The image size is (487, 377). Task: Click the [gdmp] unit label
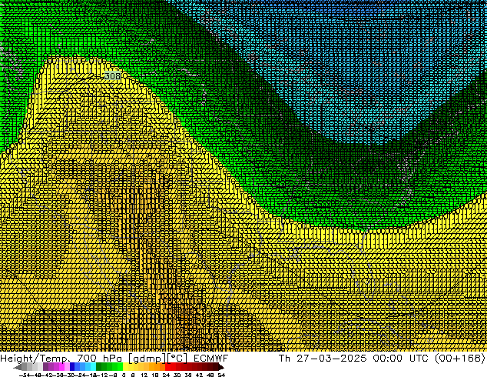(147, 359)
